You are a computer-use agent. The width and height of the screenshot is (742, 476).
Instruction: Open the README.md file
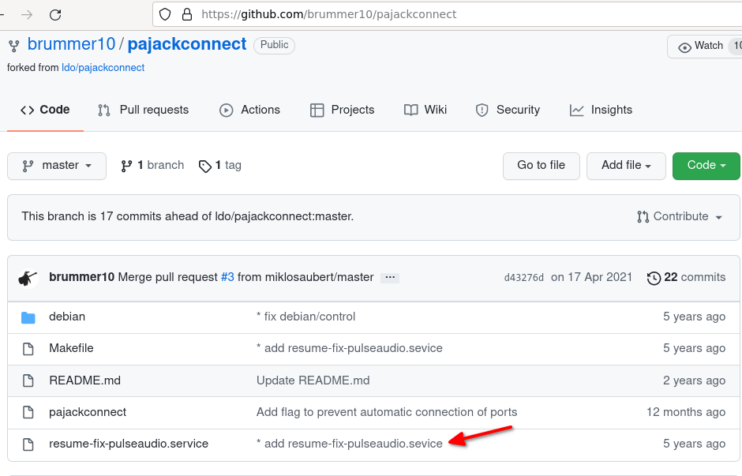click(x=84, y=380)
